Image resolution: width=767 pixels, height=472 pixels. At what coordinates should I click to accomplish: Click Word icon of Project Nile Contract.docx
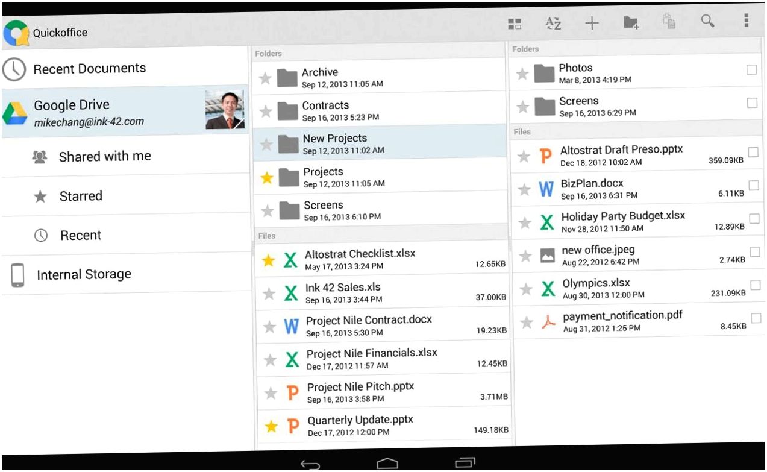click(x=291, y=327)
